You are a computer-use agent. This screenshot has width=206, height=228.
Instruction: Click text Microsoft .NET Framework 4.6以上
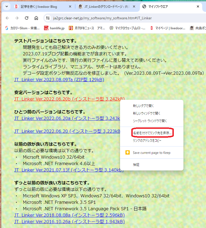point(59,164)
